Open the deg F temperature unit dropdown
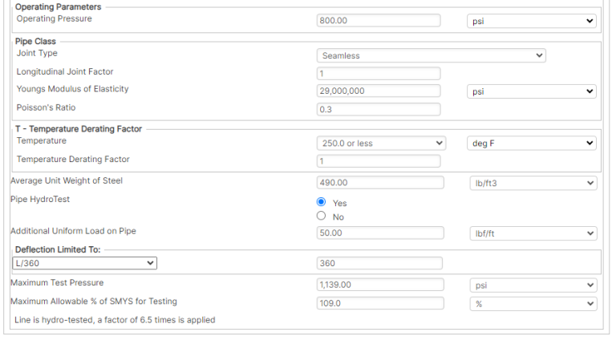The width and height of the screenshot is (616, 340). click(x=531, y=143)
